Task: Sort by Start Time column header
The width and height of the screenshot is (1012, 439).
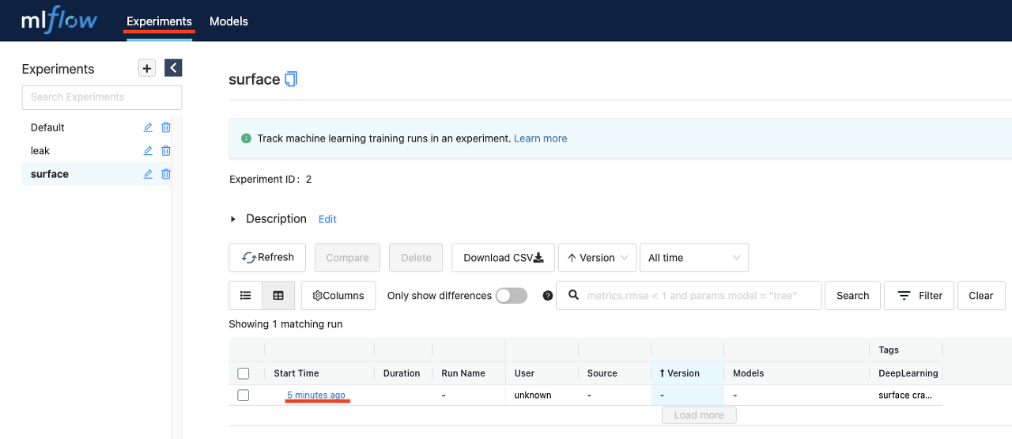Action: tap(296, 373)
